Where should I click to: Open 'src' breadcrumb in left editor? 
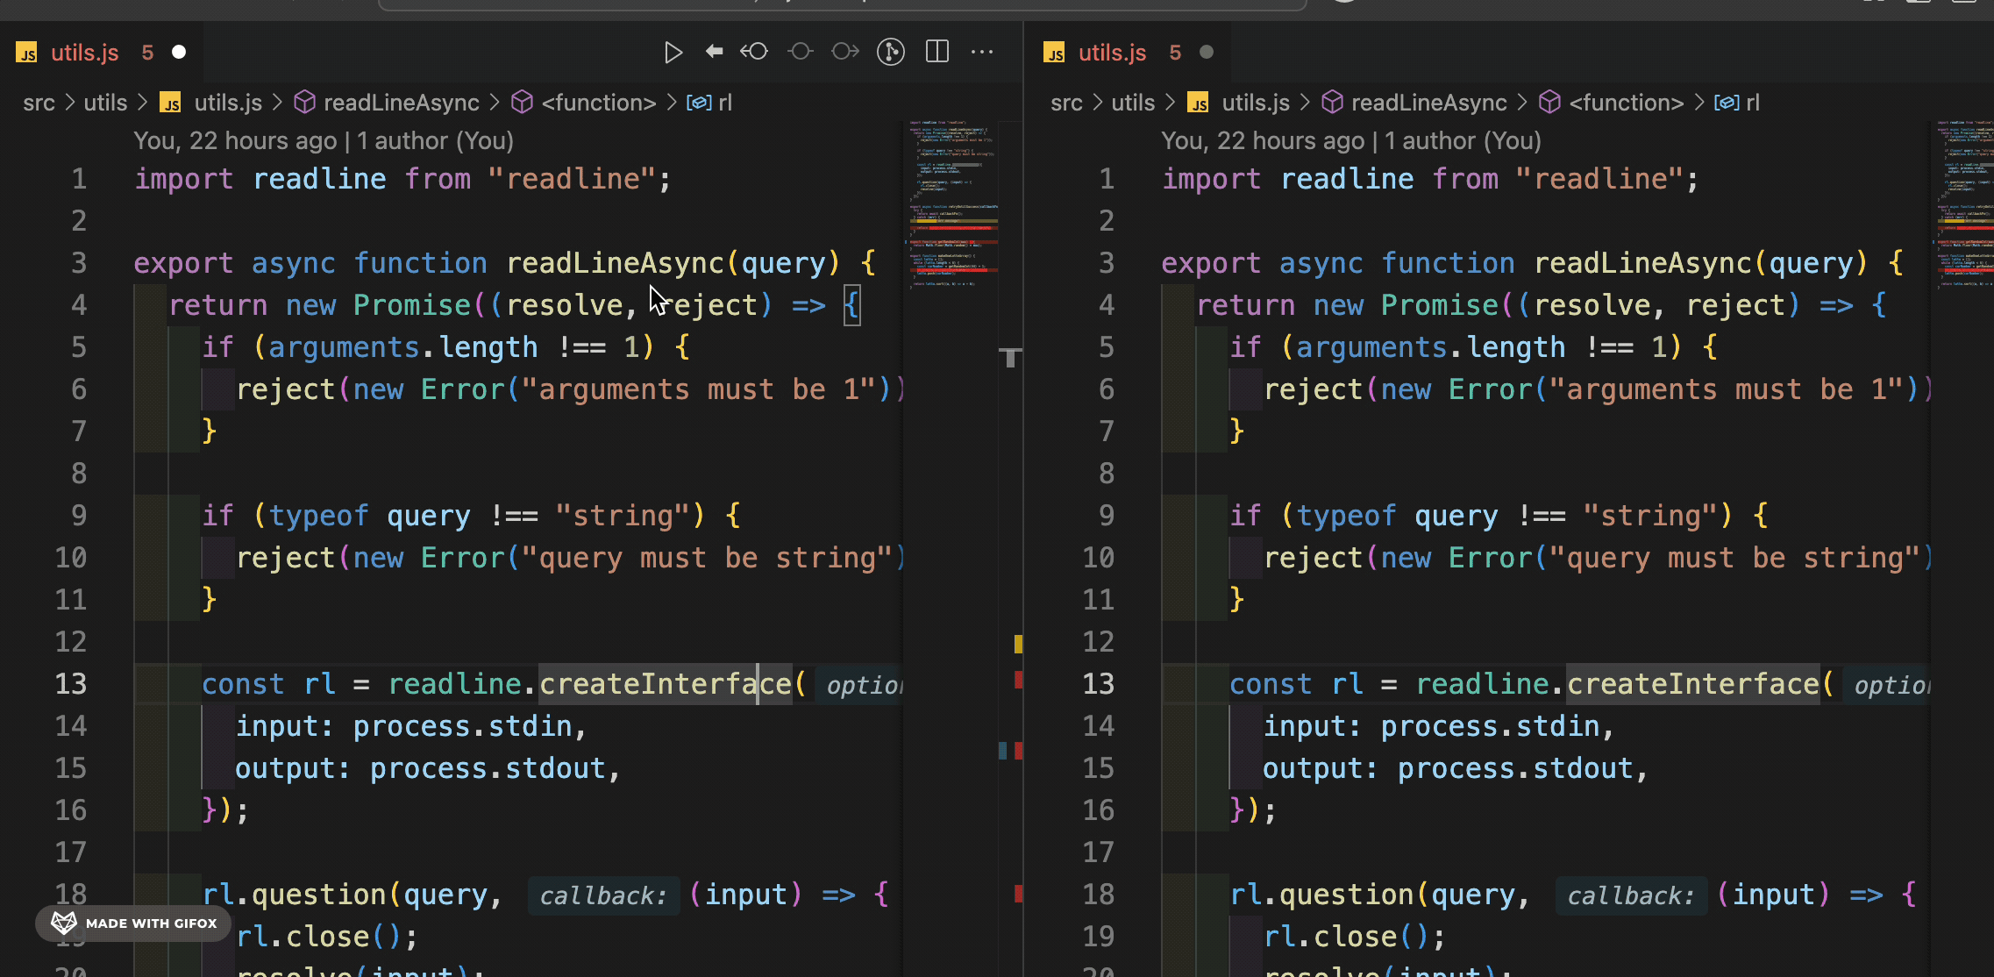coord(39,103)
